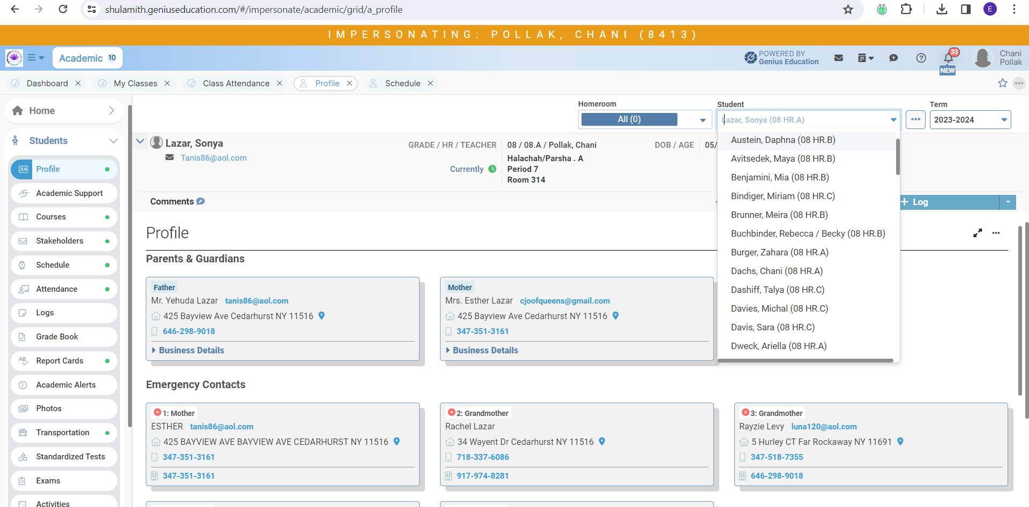Click the map pin beside father's address
The height and width of the screenshot is (507, 1029).
(322, 316)
